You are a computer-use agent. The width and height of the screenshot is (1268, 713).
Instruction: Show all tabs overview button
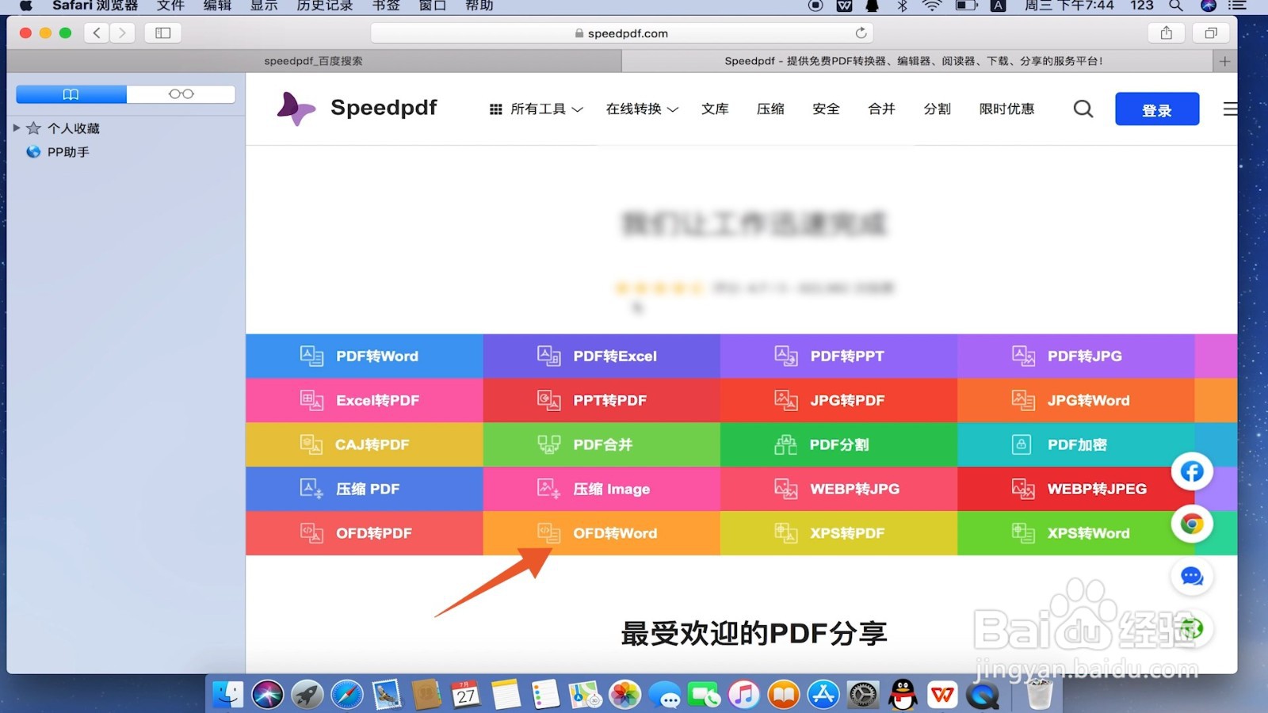[x=1211, y=33]
